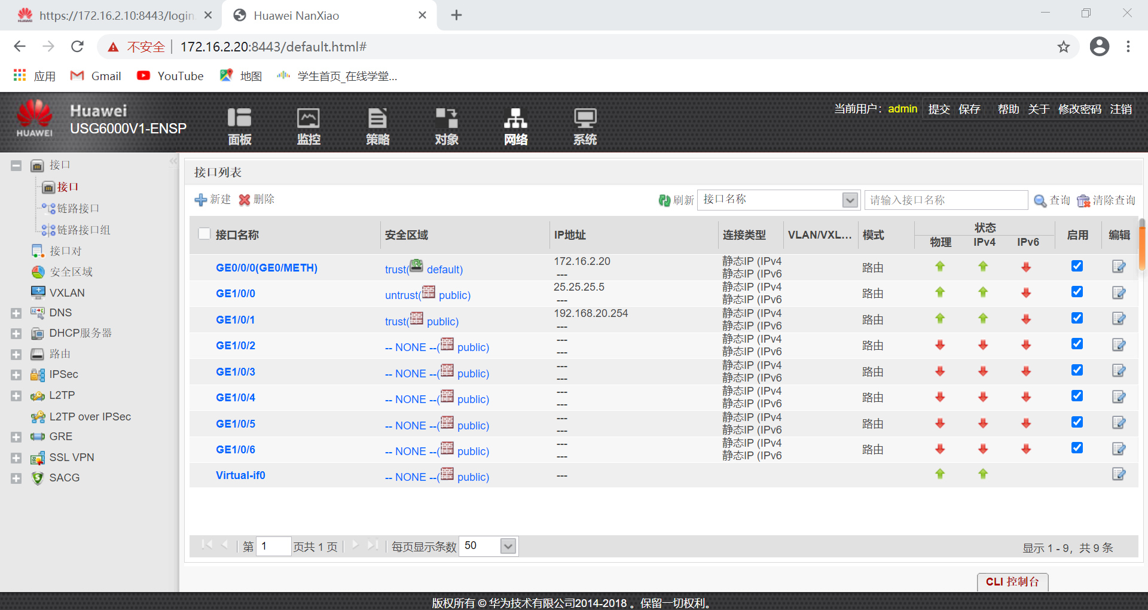Expand the IPSec tree node

pyautogui.click(x=16, y=375)
